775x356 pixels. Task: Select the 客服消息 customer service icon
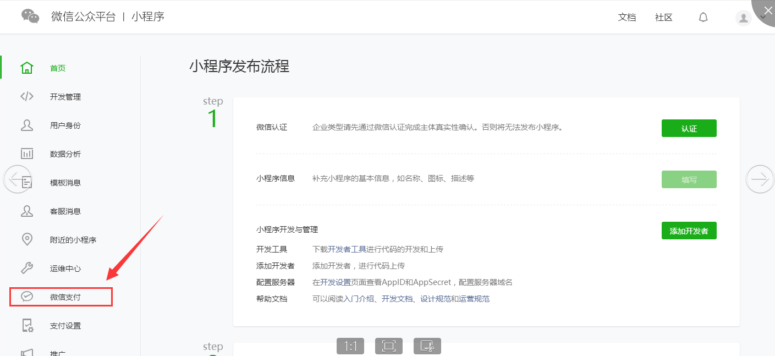pos(26,211)
